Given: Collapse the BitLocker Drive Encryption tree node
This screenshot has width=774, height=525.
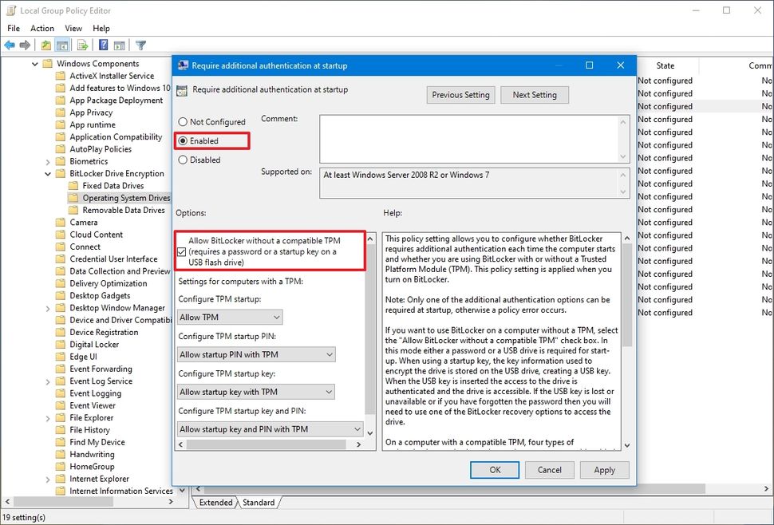Looking at the screenshot, I should pos(47,173).
